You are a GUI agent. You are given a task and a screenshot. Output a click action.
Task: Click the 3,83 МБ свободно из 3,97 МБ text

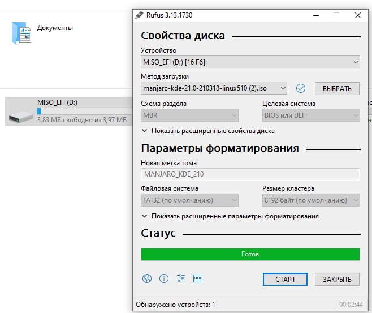[82, 120]
